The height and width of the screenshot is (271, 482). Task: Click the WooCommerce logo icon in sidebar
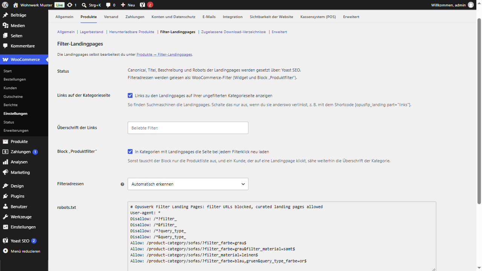(x=5, y=59)
